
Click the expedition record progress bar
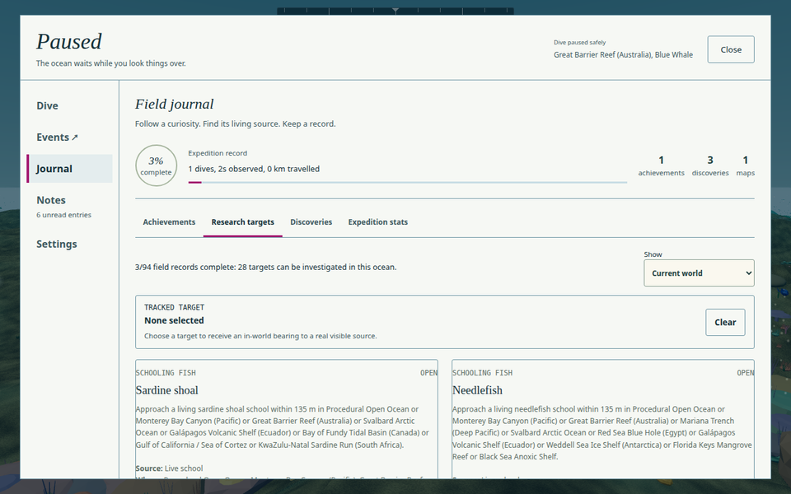coord(408,183)
